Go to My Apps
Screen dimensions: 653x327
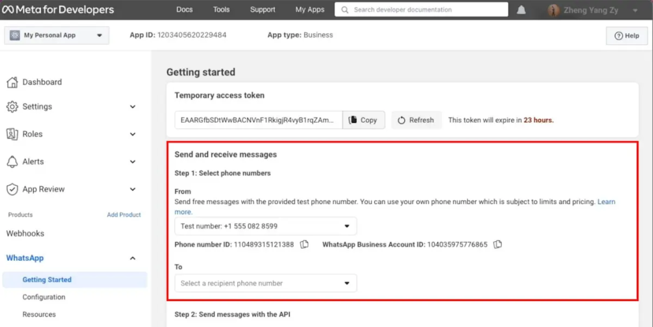(x=310, y=10)
